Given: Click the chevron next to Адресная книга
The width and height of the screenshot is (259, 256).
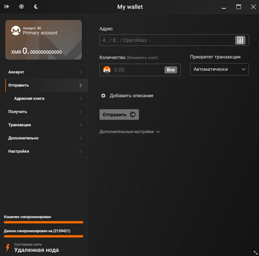Looking at the screenshot, I should pyautogui.click(x=80, y=99).
